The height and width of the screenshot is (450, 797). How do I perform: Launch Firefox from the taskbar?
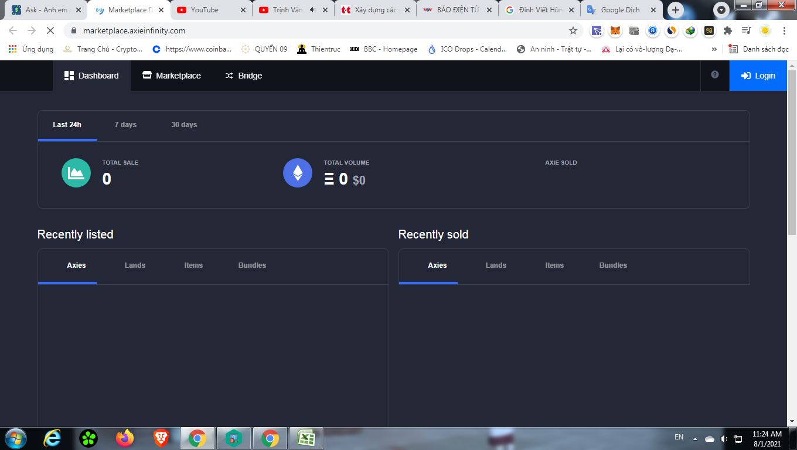[x=125, y=438]
